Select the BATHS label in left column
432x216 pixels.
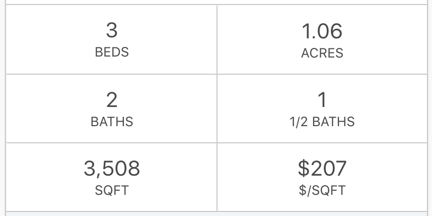coord(112,122)
